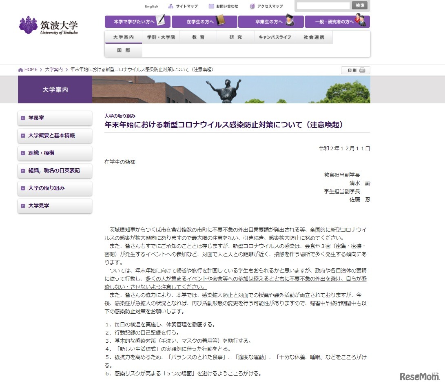This screenshot has width=445, height=386.
Task: Open the 学群・大学院 navigation tab
Action: [x=161, y=37]
